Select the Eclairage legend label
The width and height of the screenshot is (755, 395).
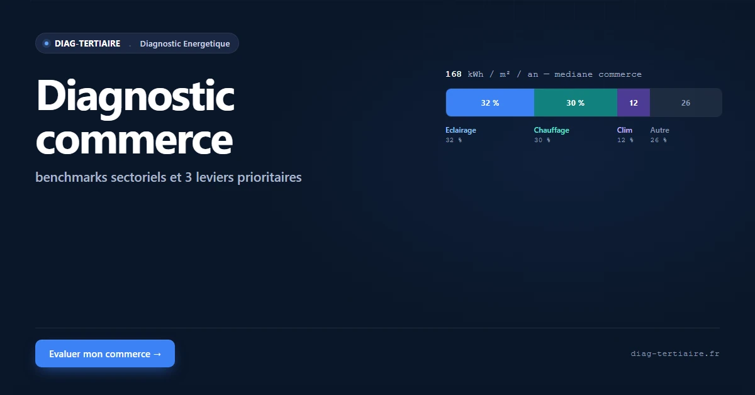[461, 130]
